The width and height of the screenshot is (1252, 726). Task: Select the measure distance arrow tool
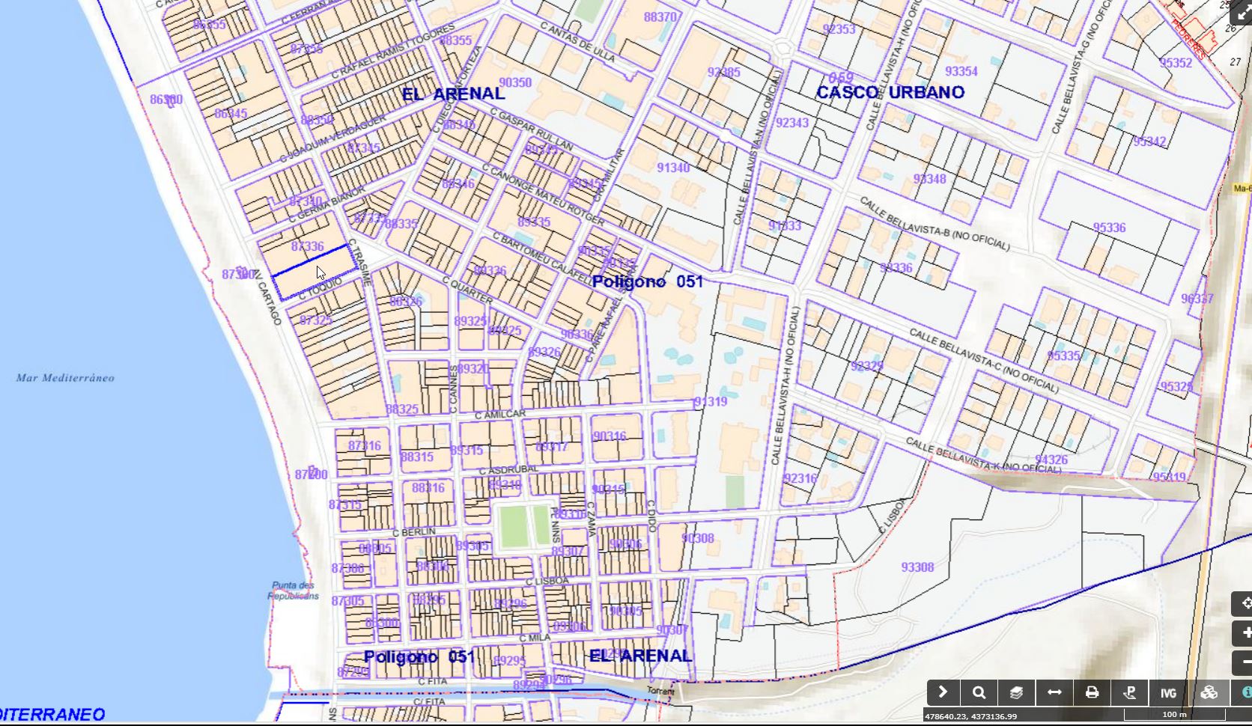(x=1054, y=692)
